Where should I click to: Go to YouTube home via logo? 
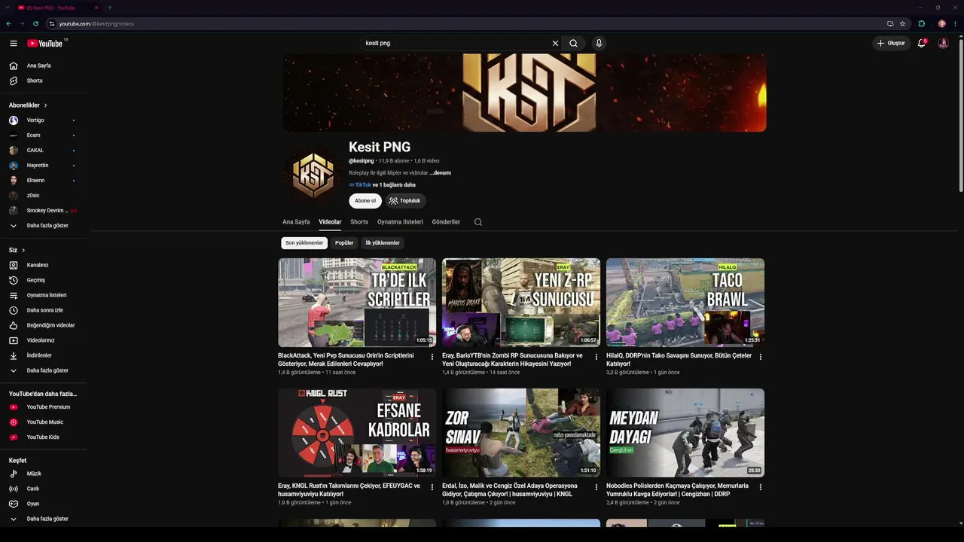click(x=47, y=44)
